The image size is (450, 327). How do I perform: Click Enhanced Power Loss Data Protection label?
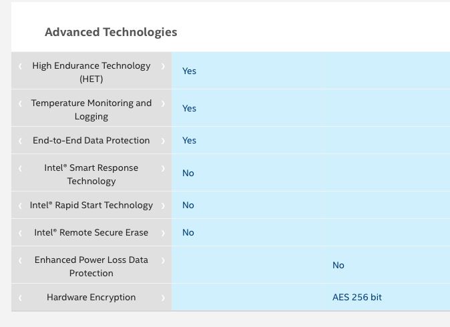[x=91, y=266]
